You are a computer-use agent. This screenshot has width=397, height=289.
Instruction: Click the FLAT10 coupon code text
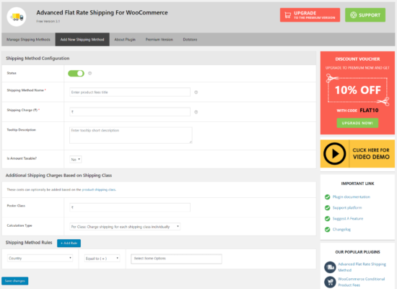pos(369,111)
